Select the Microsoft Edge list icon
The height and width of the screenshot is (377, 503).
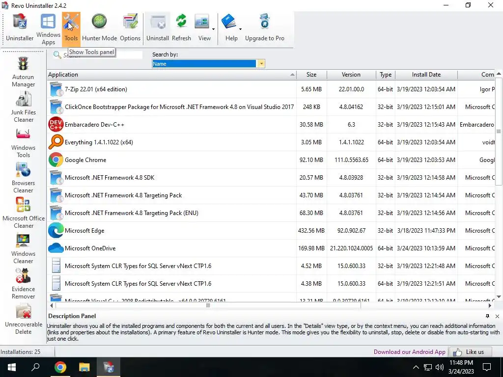click(x=56, y=231)
